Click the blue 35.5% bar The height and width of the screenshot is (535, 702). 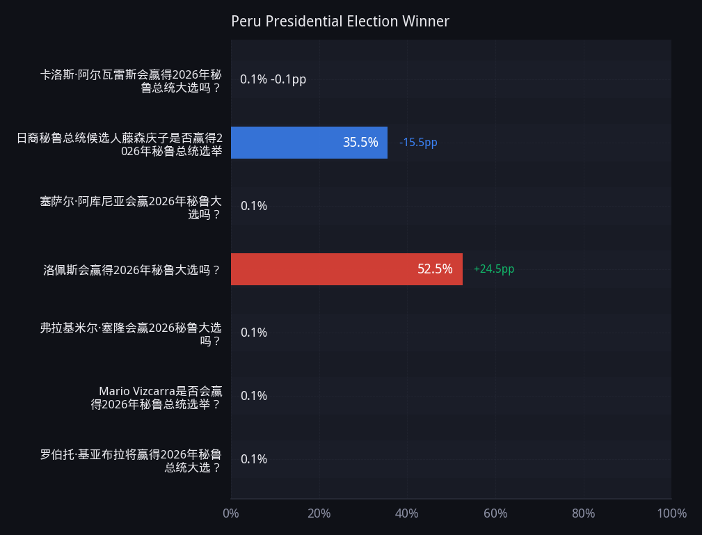[x=309, y=143]
